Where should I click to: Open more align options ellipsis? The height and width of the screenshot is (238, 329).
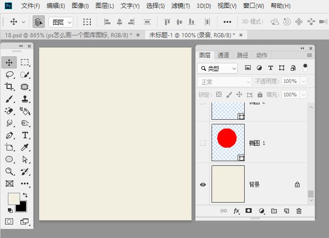227,22
